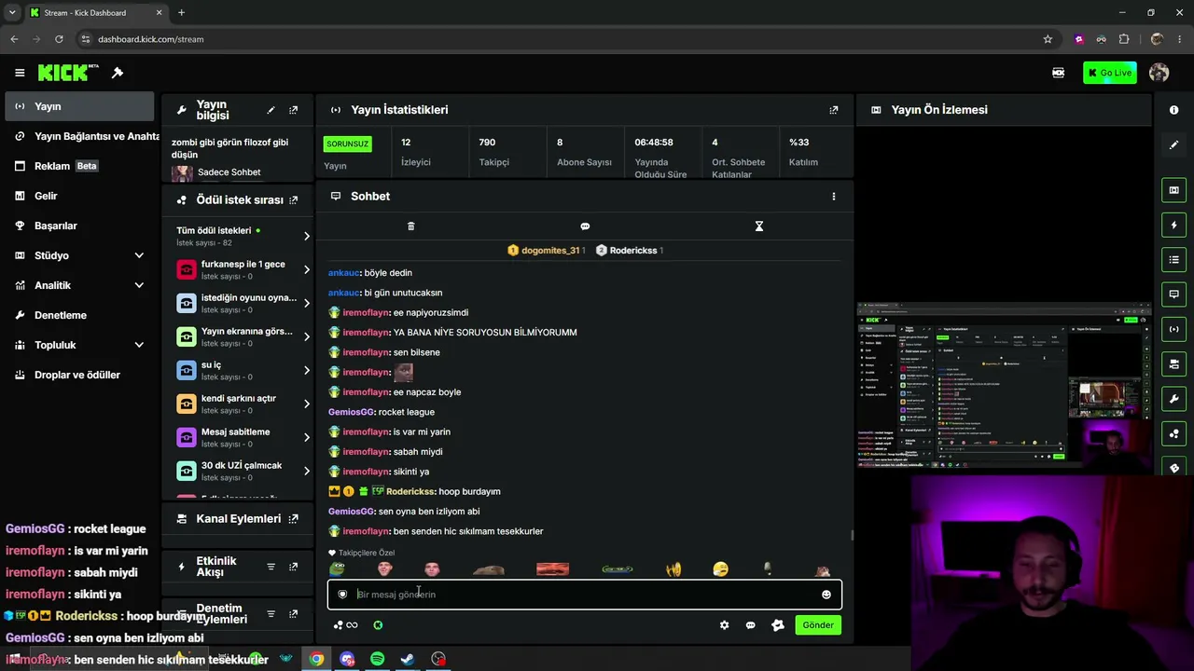
Task: Open Etkinlik Akışı filter options
Action: coord(271,567)
